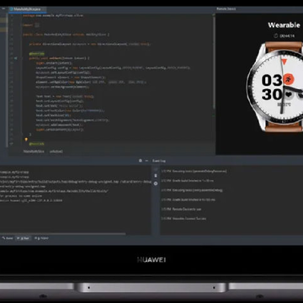Click log entry 'Gradle build finished in 6 s 532 ms'
The height and width of the screenshot is (303, 303).
pyautogui.click(x=189, y=199)
